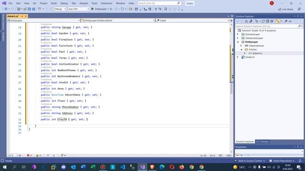Expand the Estate.UI project node
305x171 pixels.
point(237,57)
